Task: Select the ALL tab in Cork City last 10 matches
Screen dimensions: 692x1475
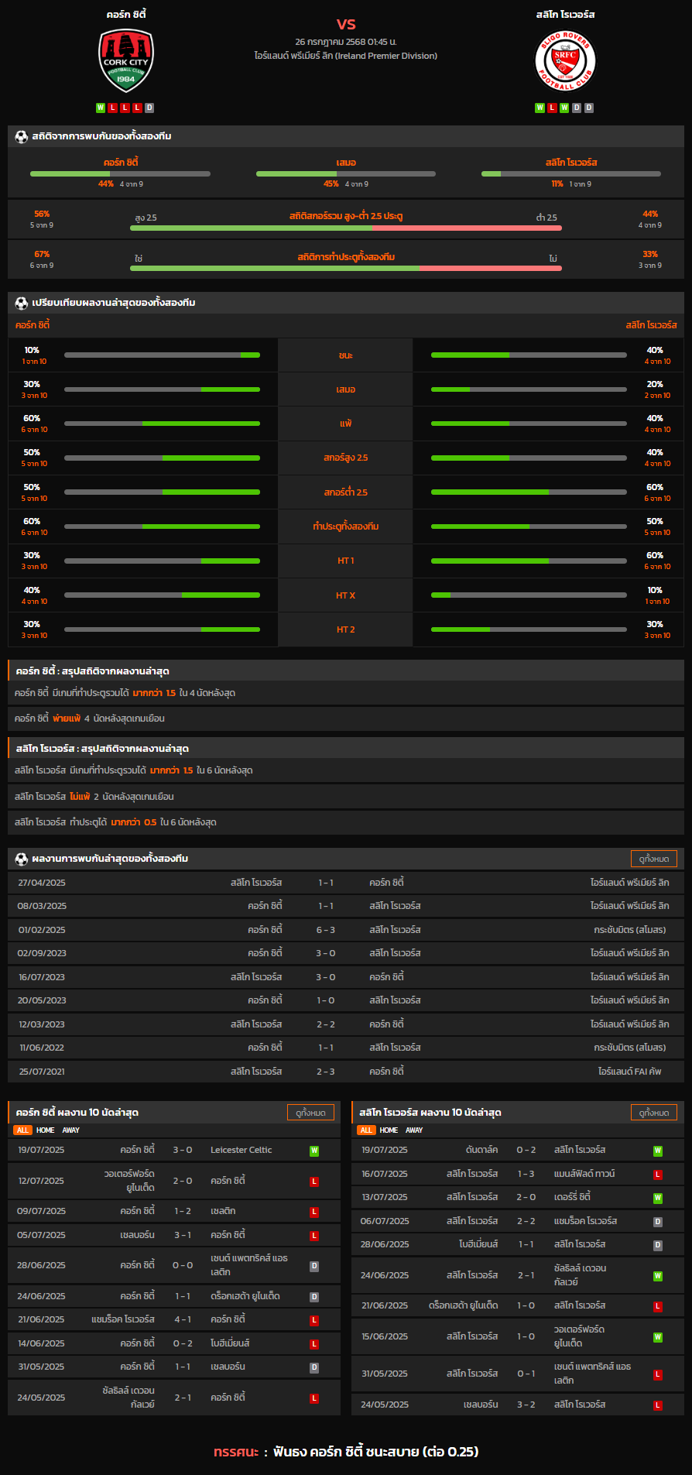Action: (x=22, y=1130)
